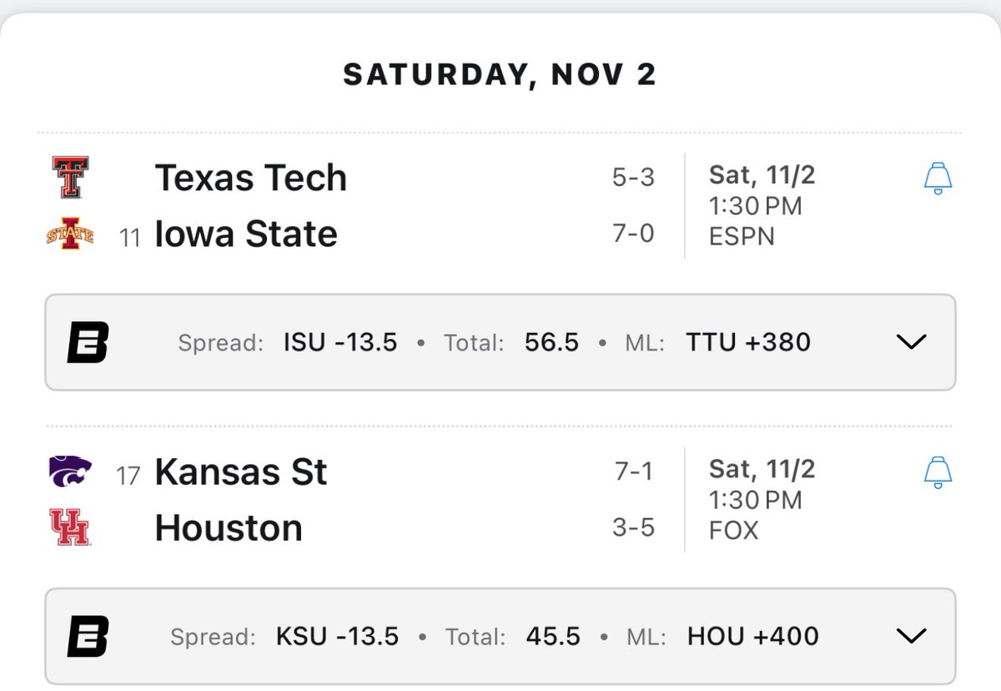Expand the KSU -13.5 odds panel
Image resolution: width=1001 pixels, height=691 pixels.
tap(911, 637)
